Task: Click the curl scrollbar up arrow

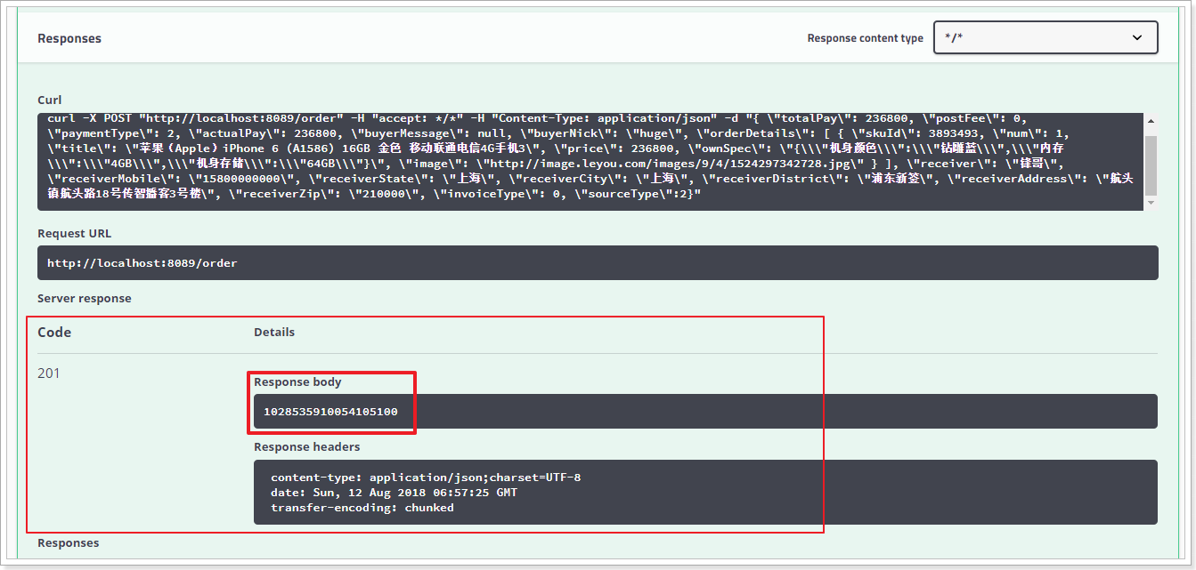Action: pyautogui.click(x=1151, y=121)
